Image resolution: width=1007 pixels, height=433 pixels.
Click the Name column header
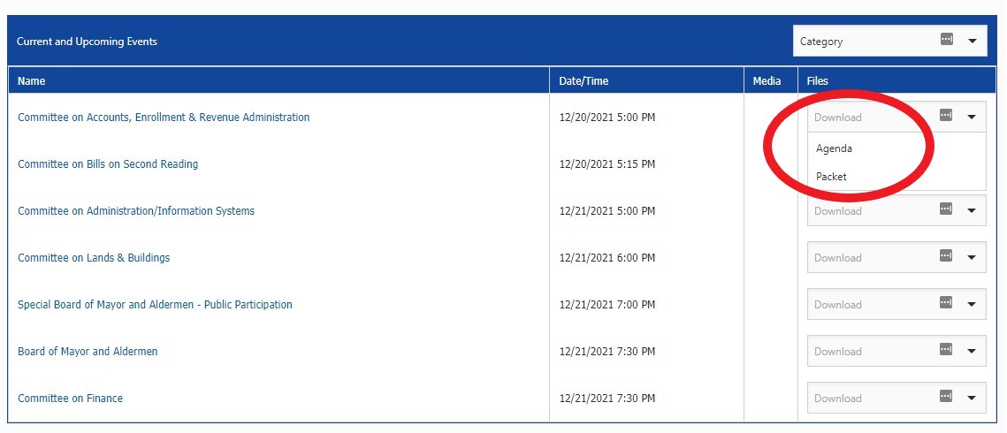coord(32,81)
